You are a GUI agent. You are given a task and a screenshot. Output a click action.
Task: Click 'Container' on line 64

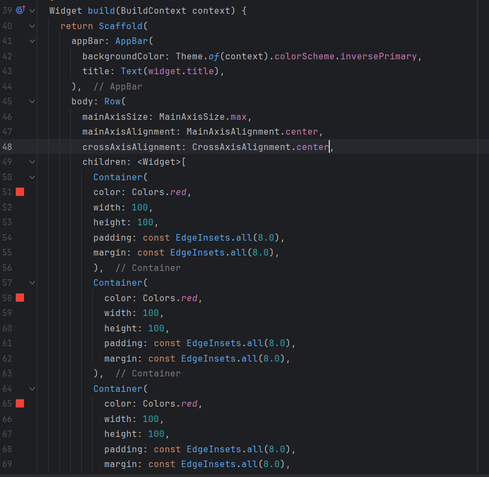[x=118, y=389]
